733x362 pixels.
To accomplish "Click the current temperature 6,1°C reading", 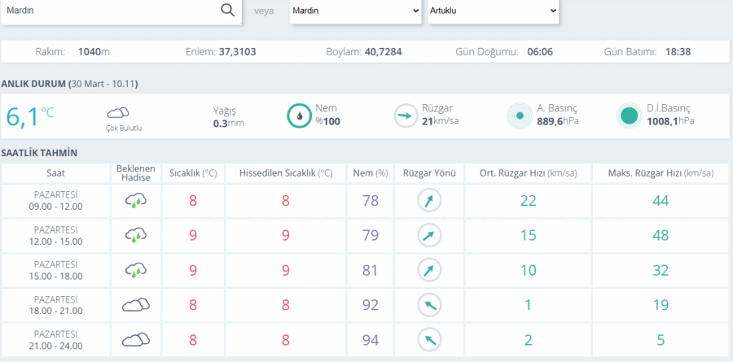I will pos(30,116).
